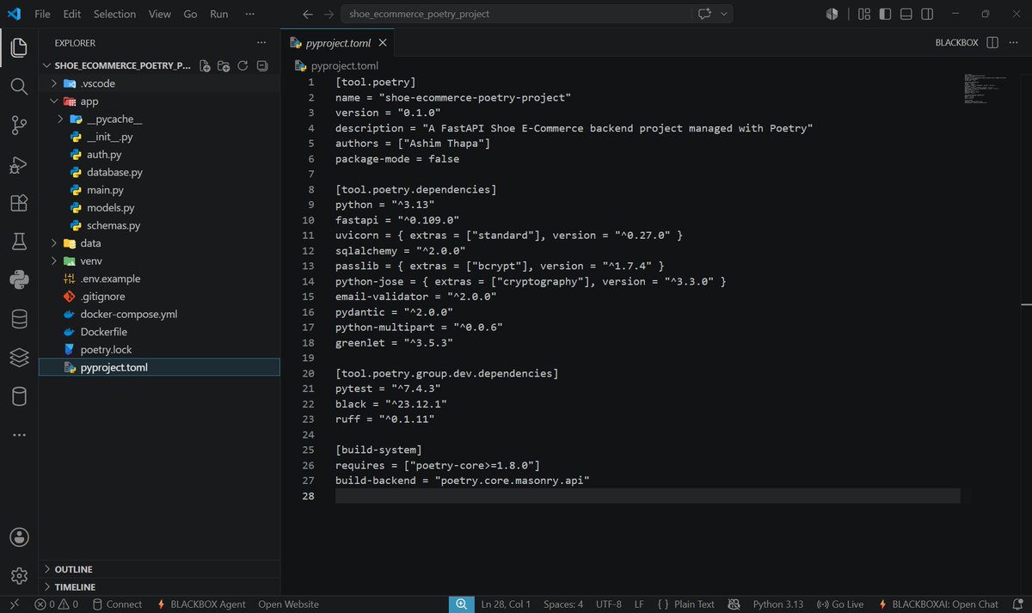1032x613 pixels.
Task: Click the remote window status bar icon
Action: tap(14, 604)
